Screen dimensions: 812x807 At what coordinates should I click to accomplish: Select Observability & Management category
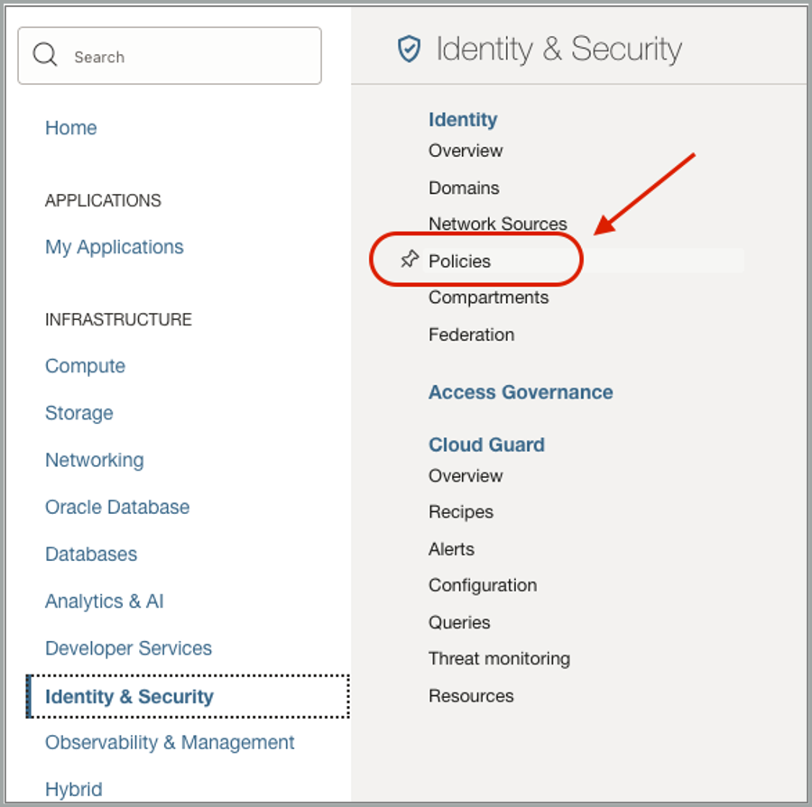pyautogui.click(x=170, y=742)
